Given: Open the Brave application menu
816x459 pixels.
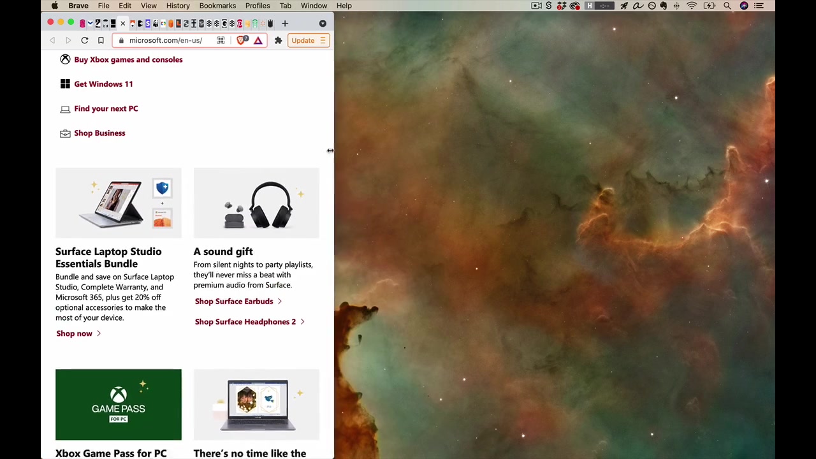Looking at the screenshot, I should 78,6.
